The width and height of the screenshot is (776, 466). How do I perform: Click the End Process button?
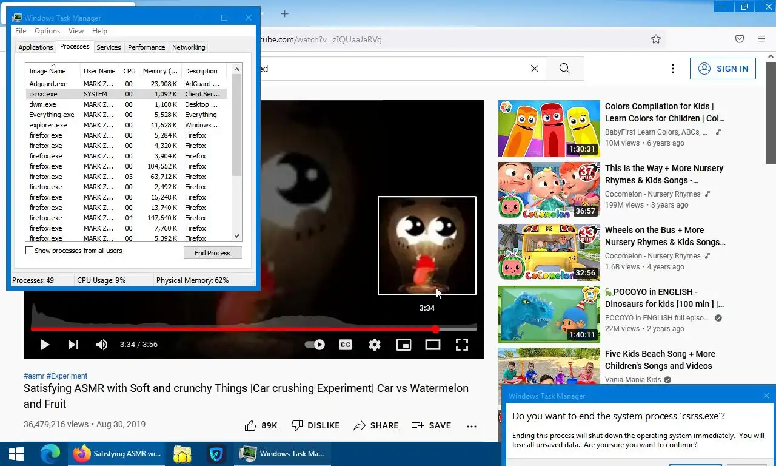point(213,253)
